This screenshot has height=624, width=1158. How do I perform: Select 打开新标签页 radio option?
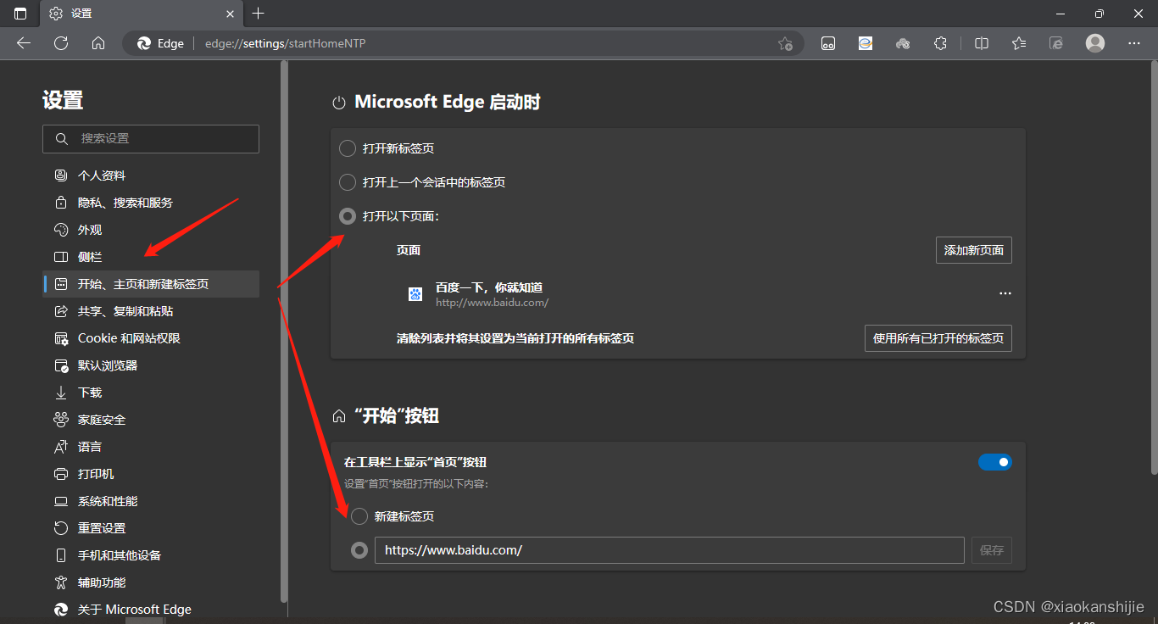click(348, 148)
